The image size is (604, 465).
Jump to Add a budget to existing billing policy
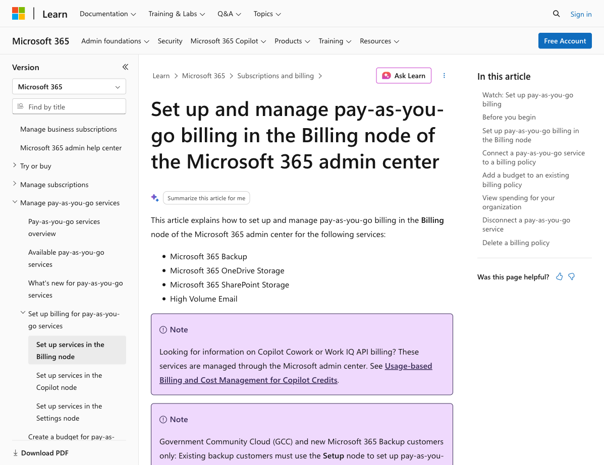(525, 180)
